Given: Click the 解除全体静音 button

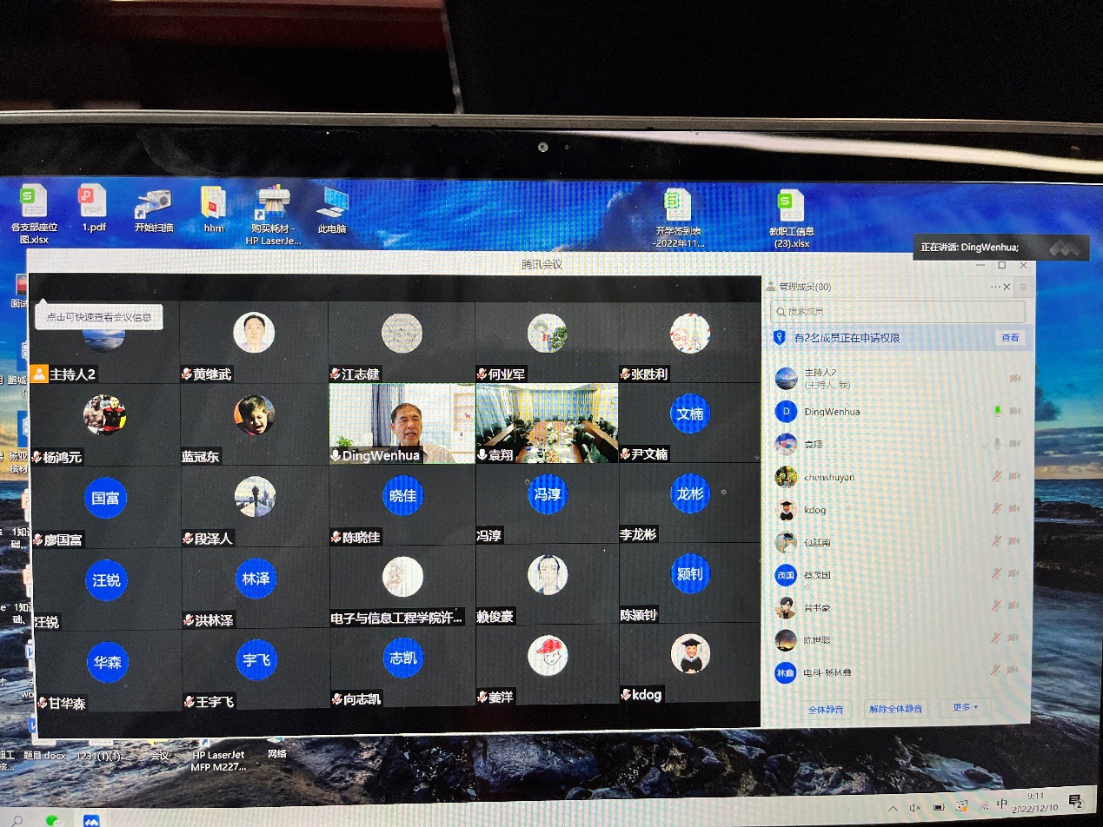Looking at the screenshot, I should tap(896, 709).
